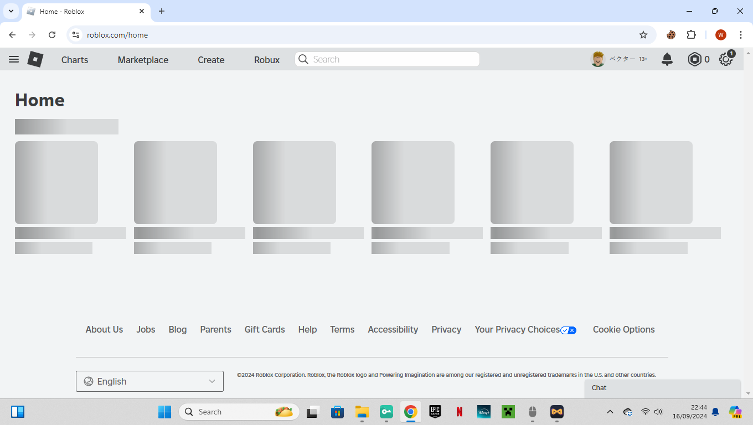Expand the English language dropdown

(x=149, y=381)
